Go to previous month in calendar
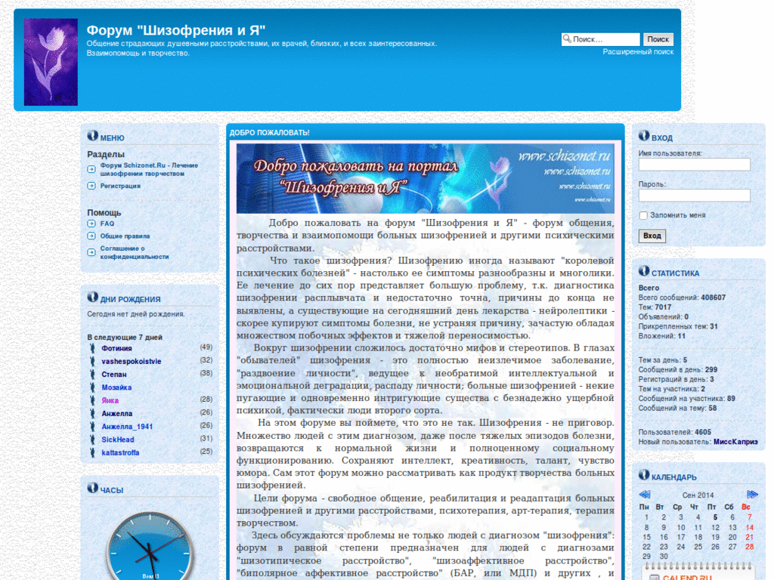The width and height of the screenshot is (774, 580). pyautogui.click(x=645, y=495)
